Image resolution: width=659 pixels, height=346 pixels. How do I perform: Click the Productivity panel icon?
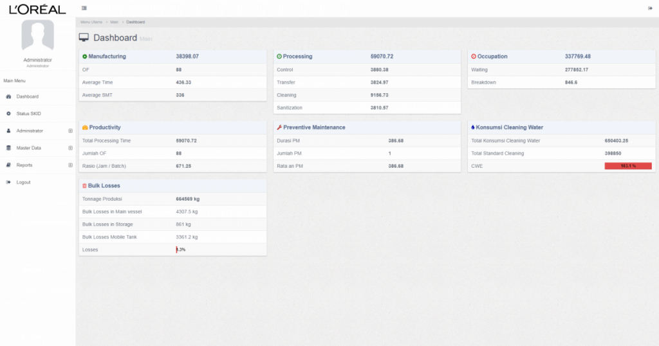tap(85, 127)
